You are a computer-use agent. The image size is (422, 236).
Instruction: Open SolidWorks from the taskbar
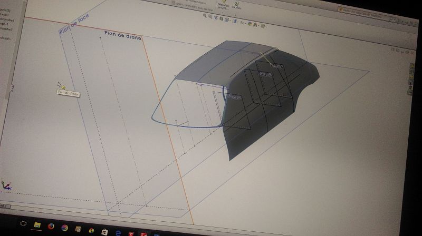click(x=143, y=233)
